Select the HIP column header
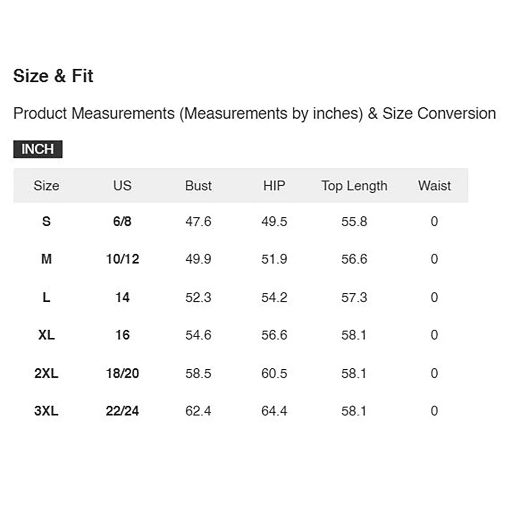The image size is (505, 505). (274, 186)
